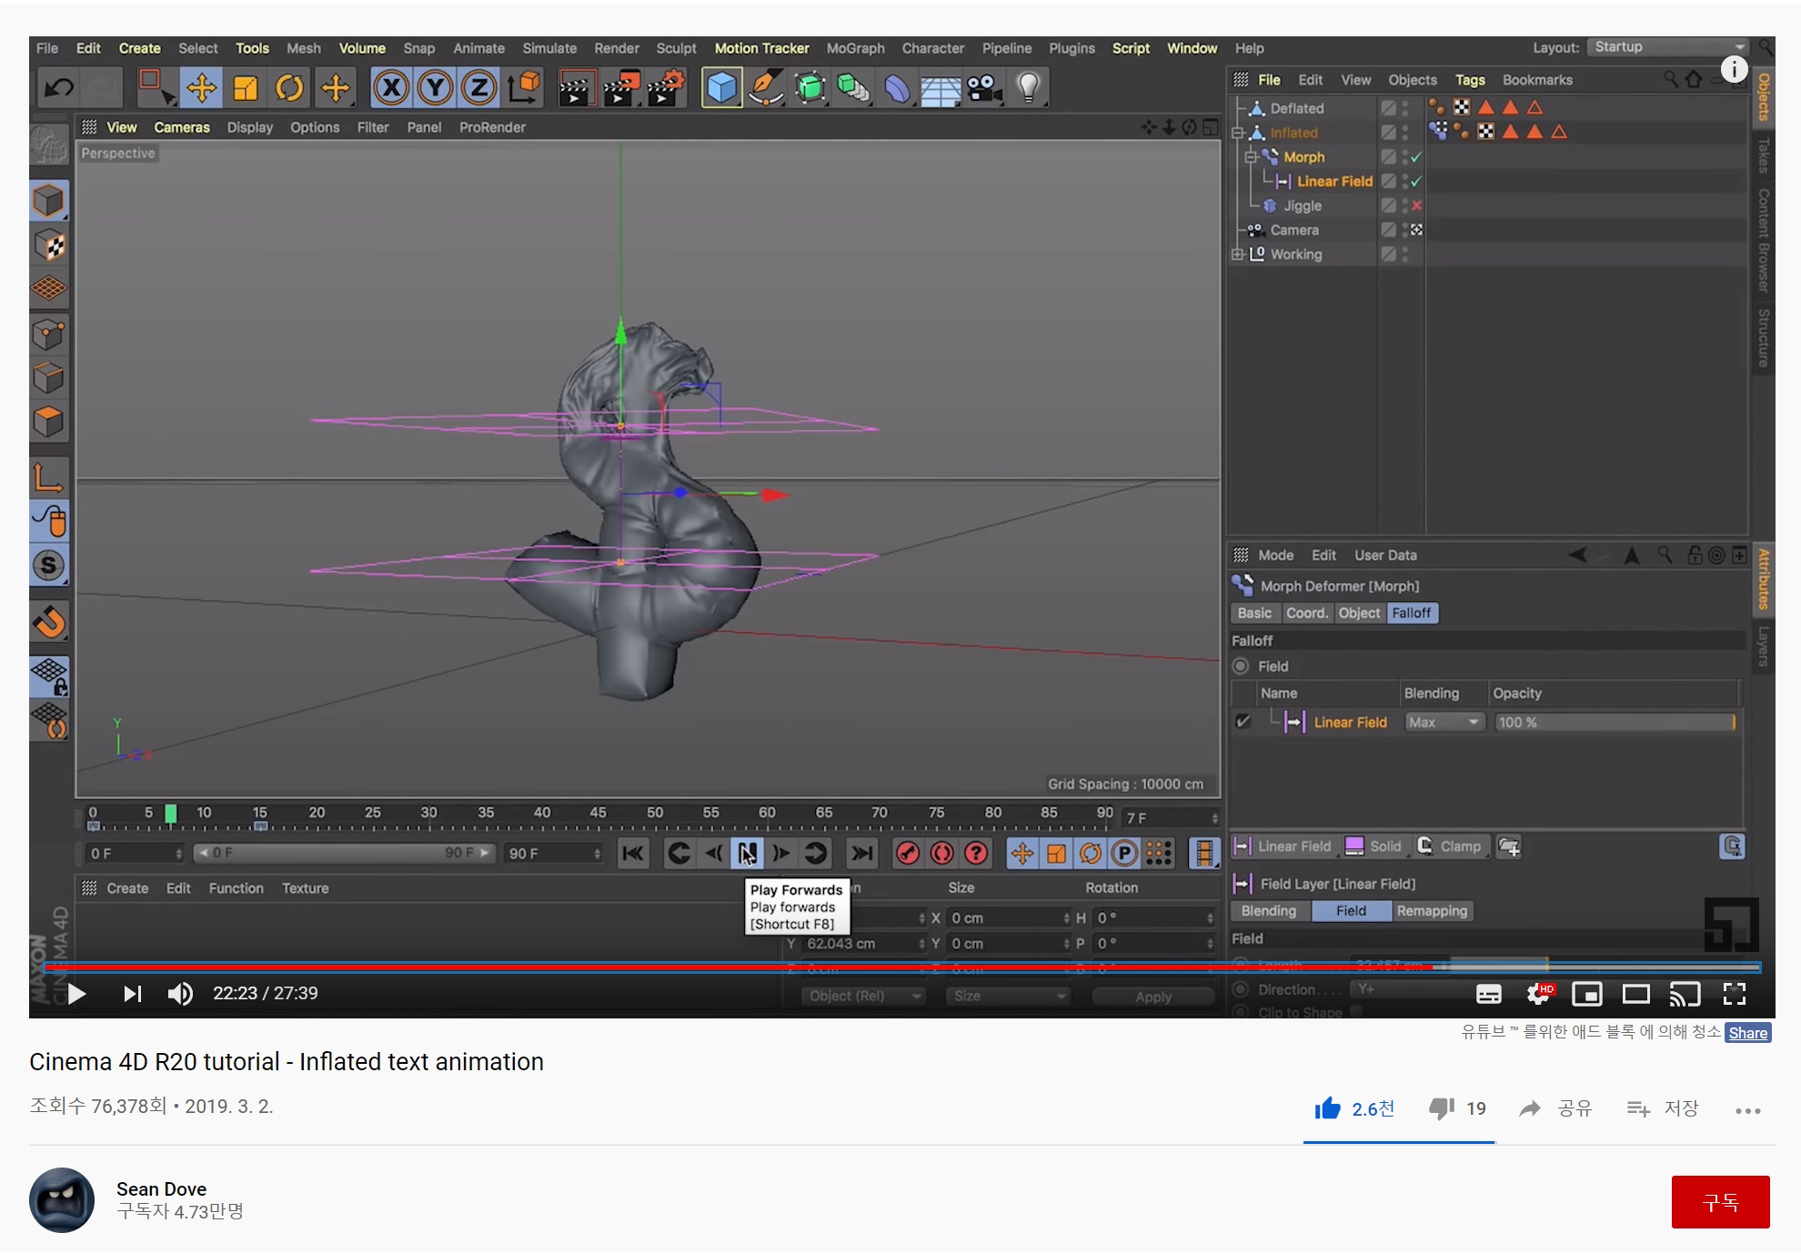This screenshot has height=1253, width=1801.
Task: Click the YouTube play button
Action: (x=76, y=994)
